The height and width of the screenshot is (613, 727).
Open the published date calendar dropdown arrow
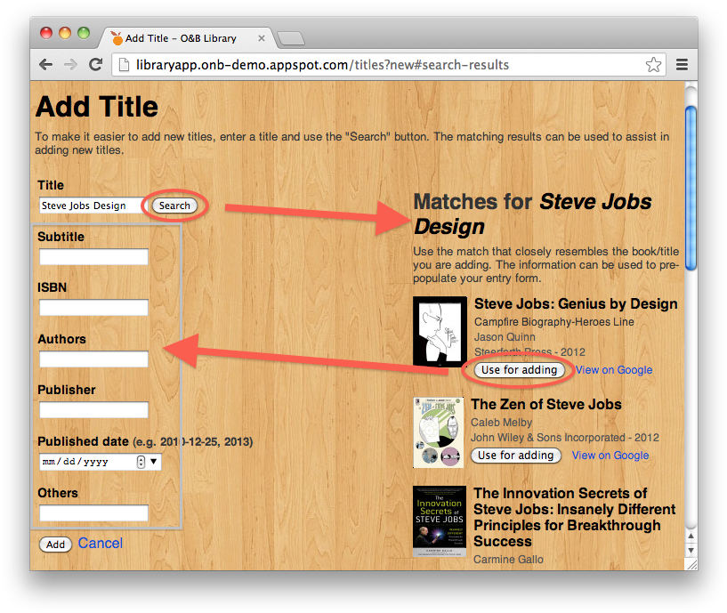(153, 462)
